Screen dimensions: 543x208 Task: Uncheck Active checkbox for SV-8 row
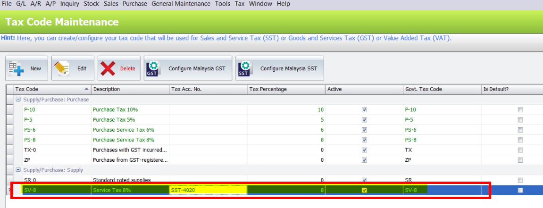click(364, 190)
